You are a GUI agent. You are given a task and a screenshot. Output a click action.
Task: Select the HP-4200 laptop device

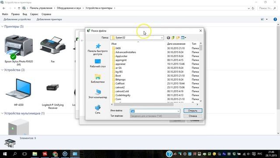[x=19, y=92]
